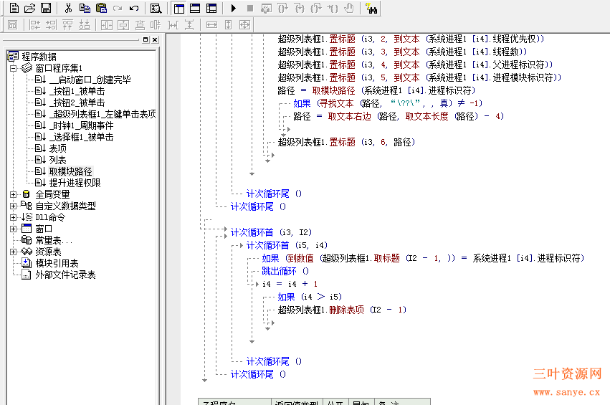Click code line 计次循环首 (i3, I2)

coord(271,233)
